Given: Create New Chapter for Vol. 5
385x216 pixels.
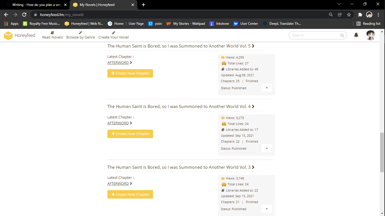Looking at the screenshot, I should click(130, 73).
